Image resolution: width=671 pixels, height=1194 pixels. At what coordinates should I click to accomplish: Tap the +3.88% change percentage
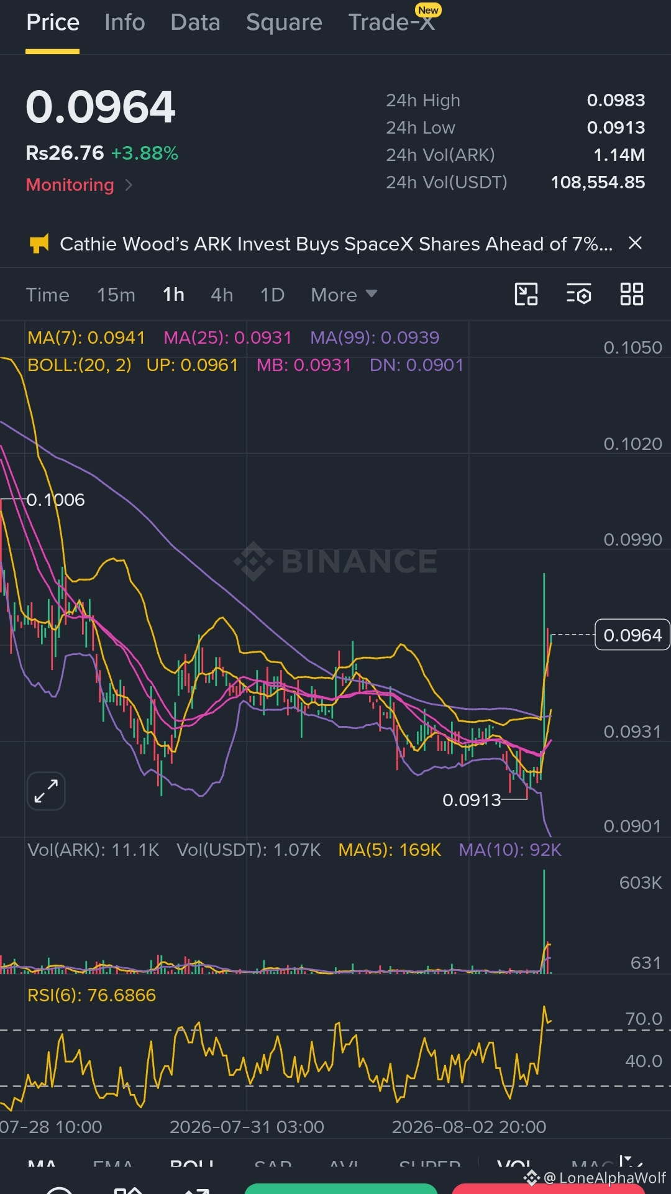[x=145, y=153]
